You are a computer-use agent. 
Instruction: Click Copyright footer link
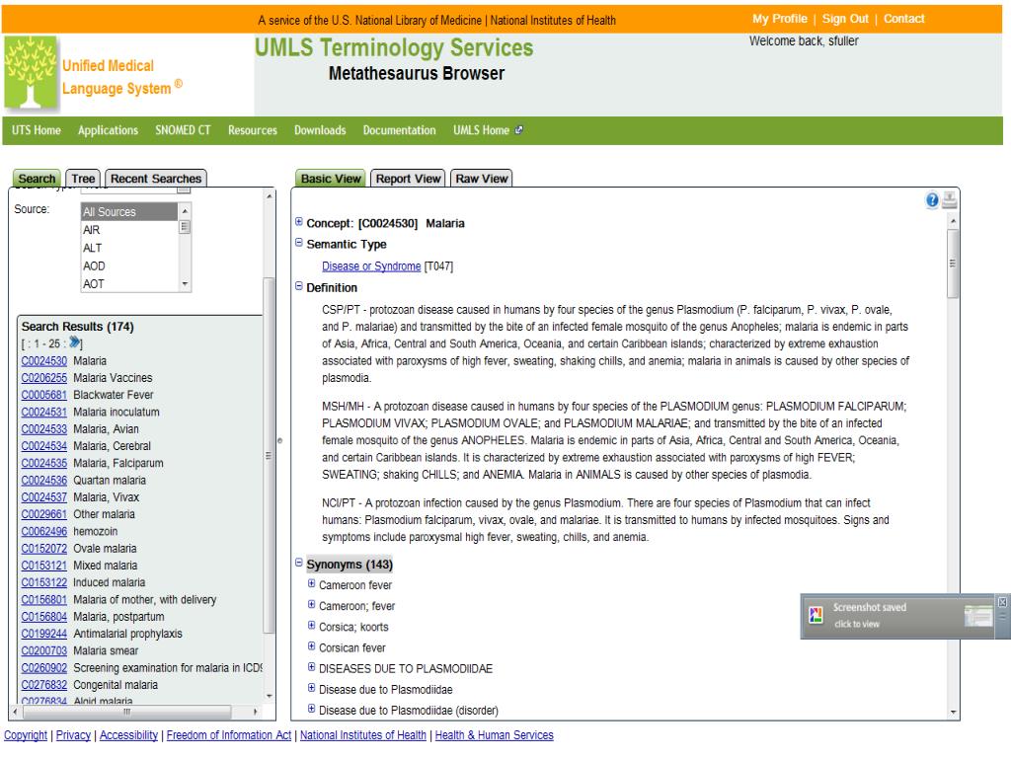26,734
